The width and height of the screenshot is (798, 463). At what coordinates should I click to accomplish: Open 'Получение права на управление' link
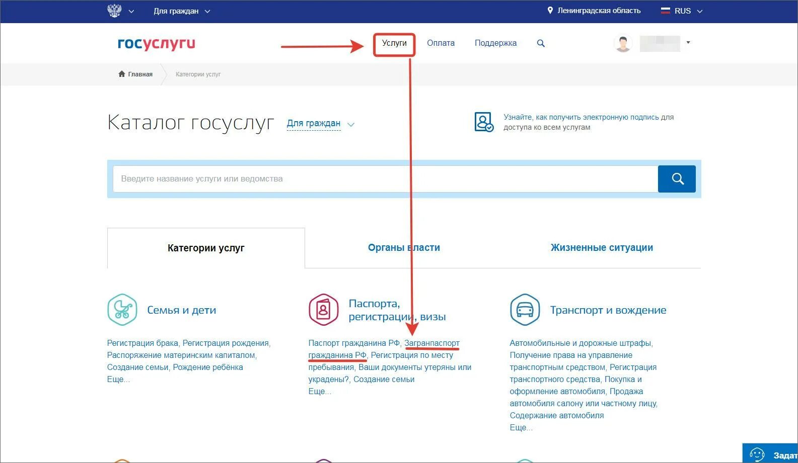pyautogui.click(x=571, y=355)
